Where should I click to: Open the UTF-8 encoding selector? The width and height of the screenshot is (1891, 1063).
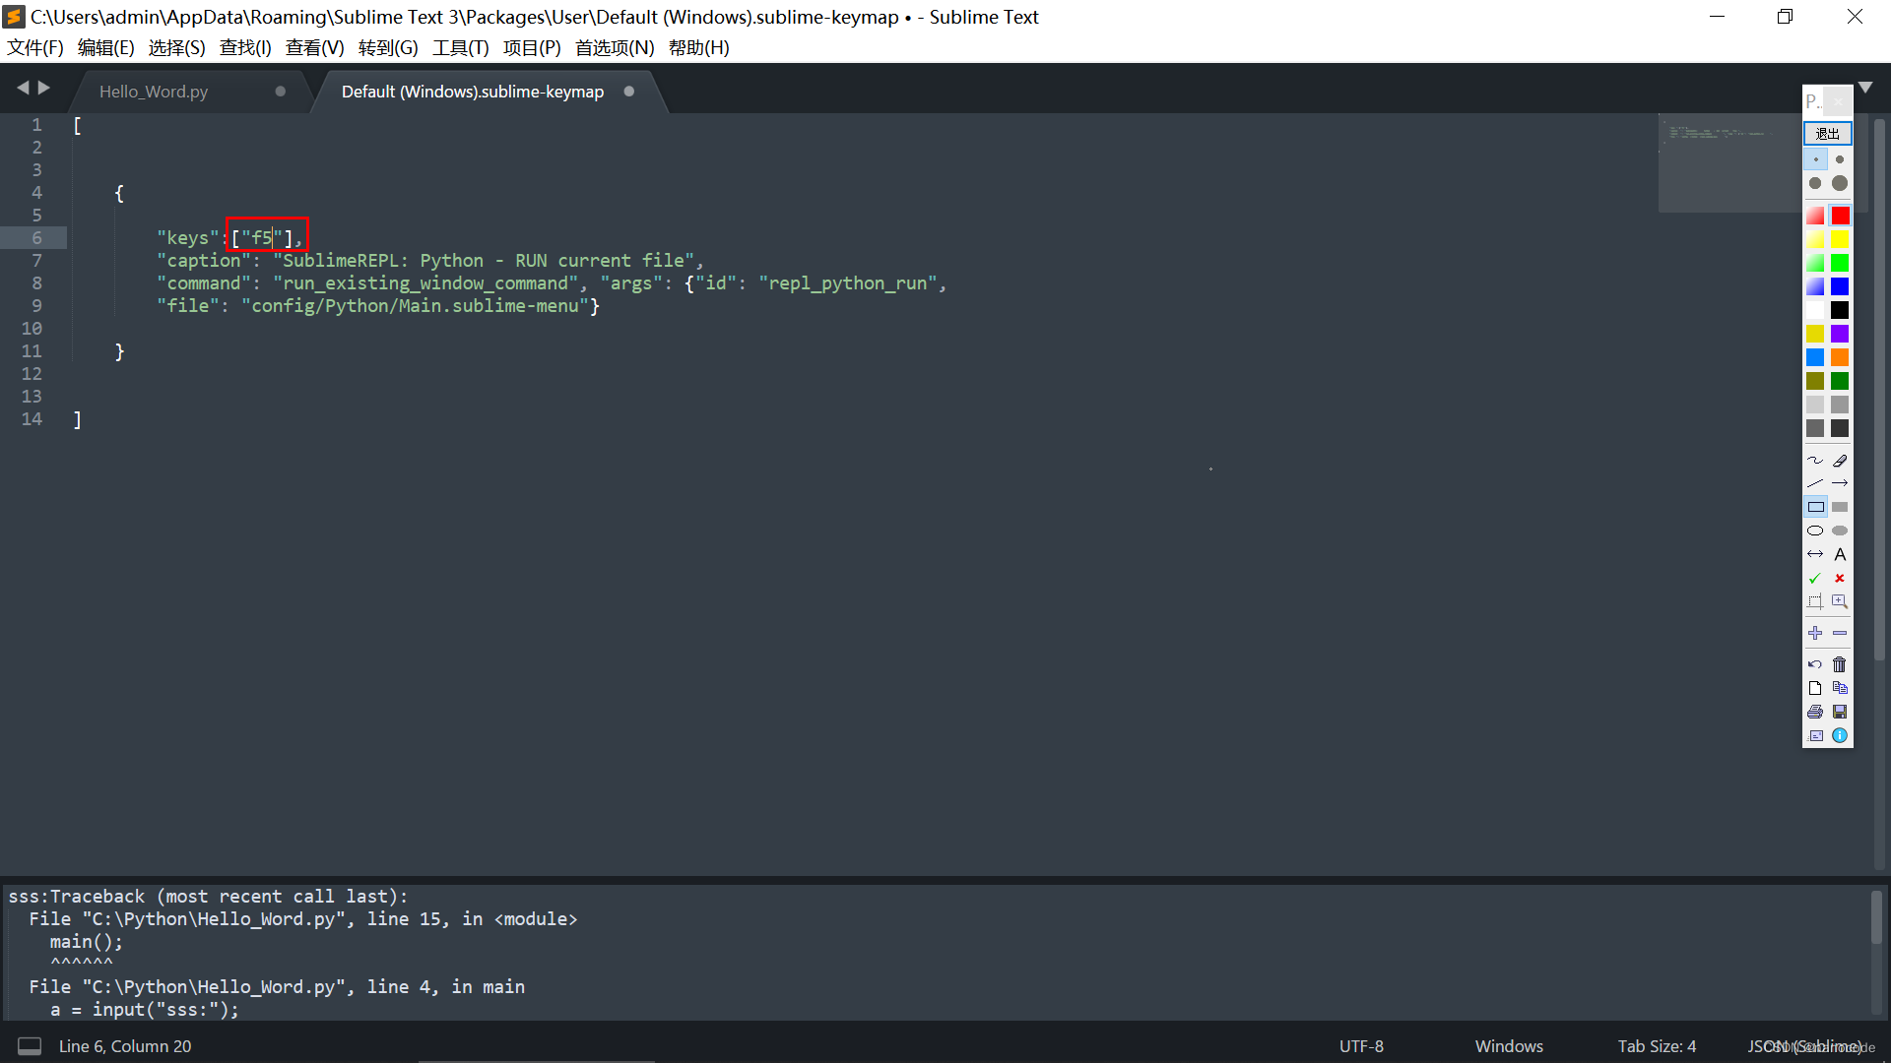(x=1361, y=1046)
